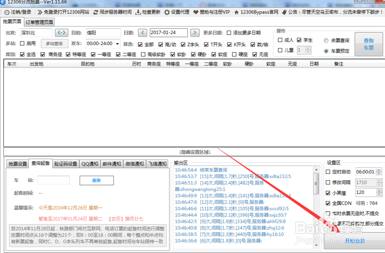Click the 二等座 column header
The width and height of the screenshot is (385, 253).
tap(211, 64)
